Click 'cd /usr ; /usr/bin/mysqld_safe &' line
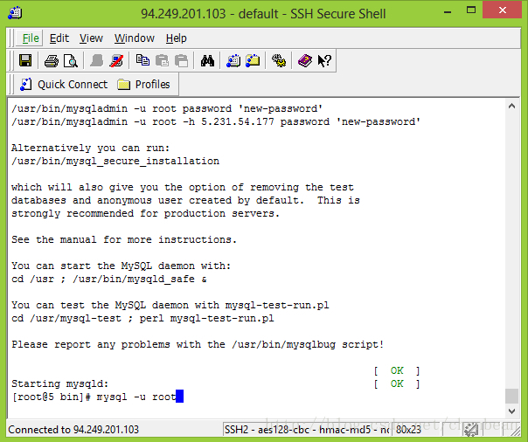The image size is (528, 442). click(109, 279)
